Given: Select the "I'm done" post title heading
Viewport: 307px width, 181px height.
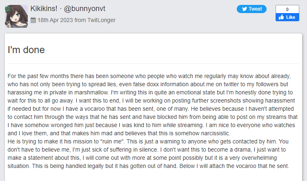Looking at the screenshot, I should [x=26, y=50].
